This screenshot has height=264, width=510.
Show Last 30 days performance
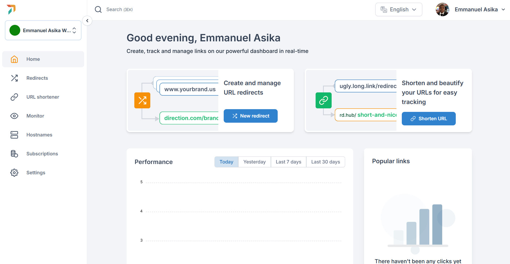click(325, 162)
